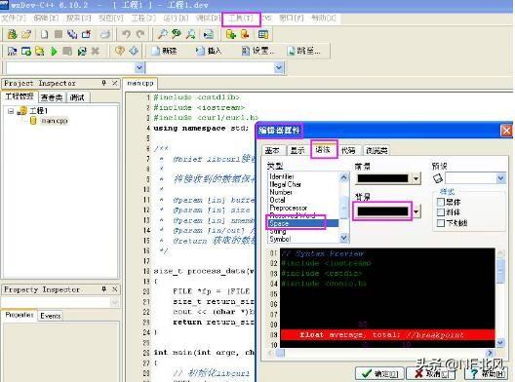The image size is (515, 382).
Task: Click the blue diamond about icon
Action: tap(134, 51)
